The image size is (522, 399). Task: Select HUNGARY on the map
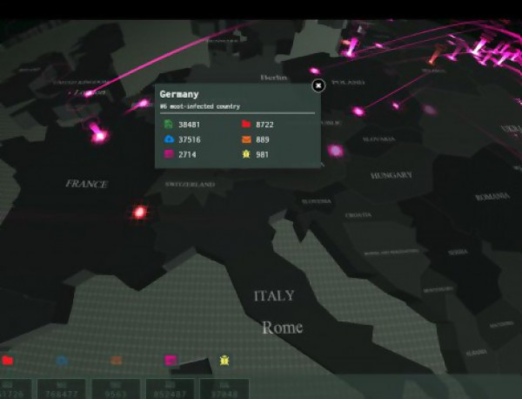(391, 175)
